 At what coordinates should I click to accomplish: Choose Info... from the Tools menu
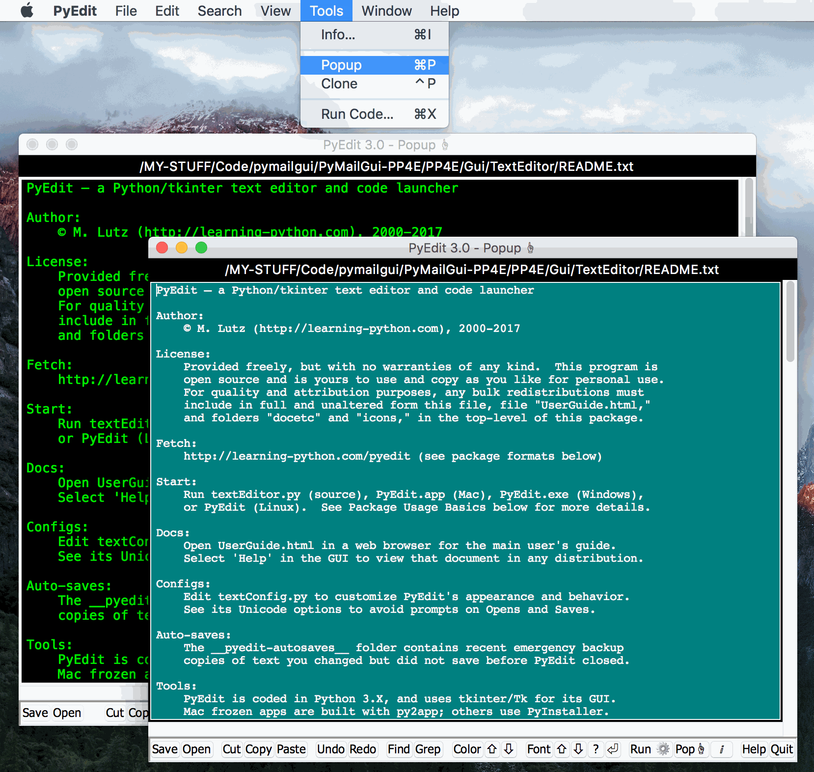375,35
